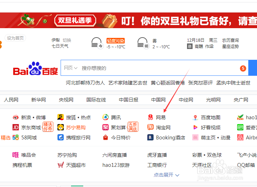Viewport: 257px width, 187px height.
Task: Click 切换 to change city
Action: tap(67, 40)
